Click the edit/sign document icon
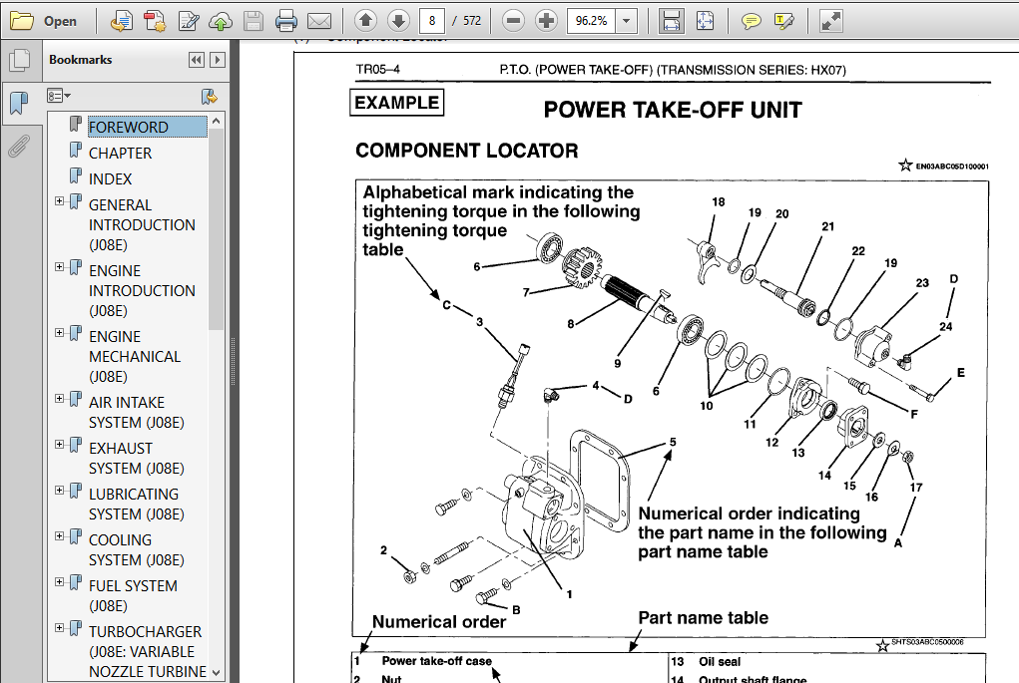 (x=189, y=21)
